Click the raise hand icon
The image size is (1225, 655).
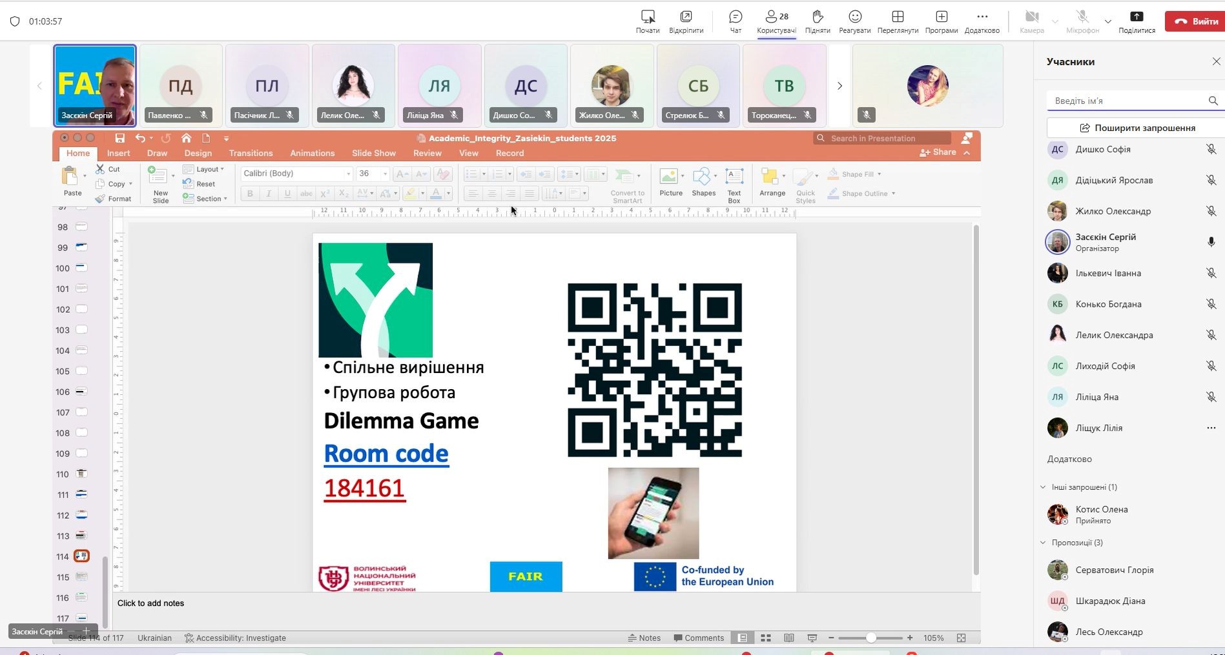(818, 21)
